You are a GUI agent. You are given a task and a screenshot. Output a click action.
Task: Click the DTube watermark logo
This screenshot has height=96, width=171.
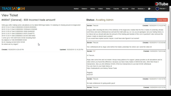coord(162,4)
